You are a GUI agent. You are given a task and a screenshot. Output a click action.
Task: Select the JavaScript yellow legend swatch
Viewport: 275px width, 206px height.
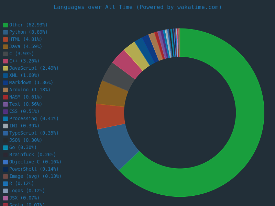pos(5,68)
